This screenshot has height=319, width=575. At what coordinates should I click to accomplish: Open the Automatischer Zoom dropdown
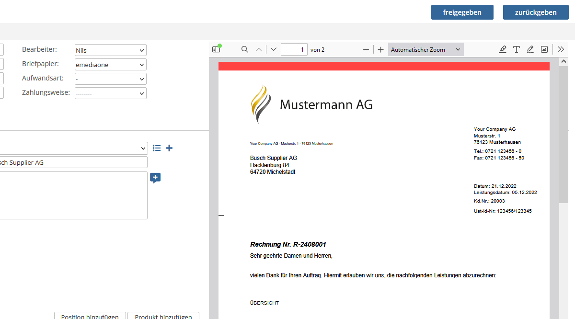pyautogui.click(x=425, y=49)
